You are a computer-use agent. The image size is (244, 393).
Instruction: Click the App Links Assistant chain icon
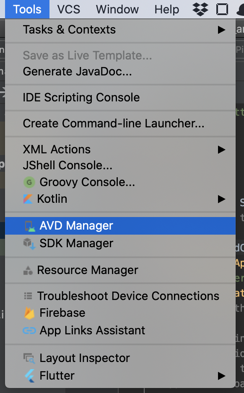29,331
